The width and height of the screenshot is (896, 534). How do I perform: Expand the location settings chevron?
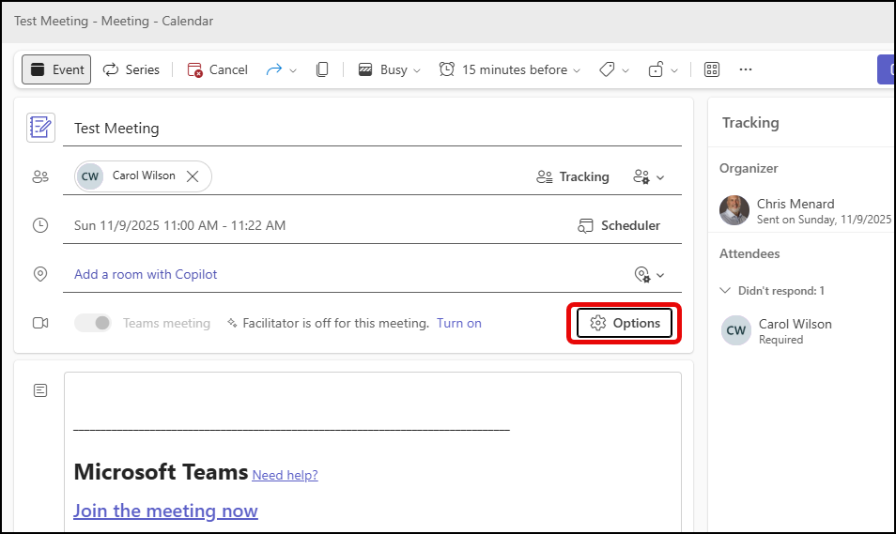[660, 275]
